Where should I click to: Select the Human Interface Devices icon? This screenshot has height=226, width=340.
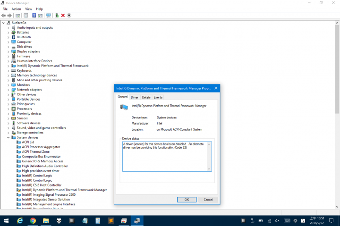[13, 61]
